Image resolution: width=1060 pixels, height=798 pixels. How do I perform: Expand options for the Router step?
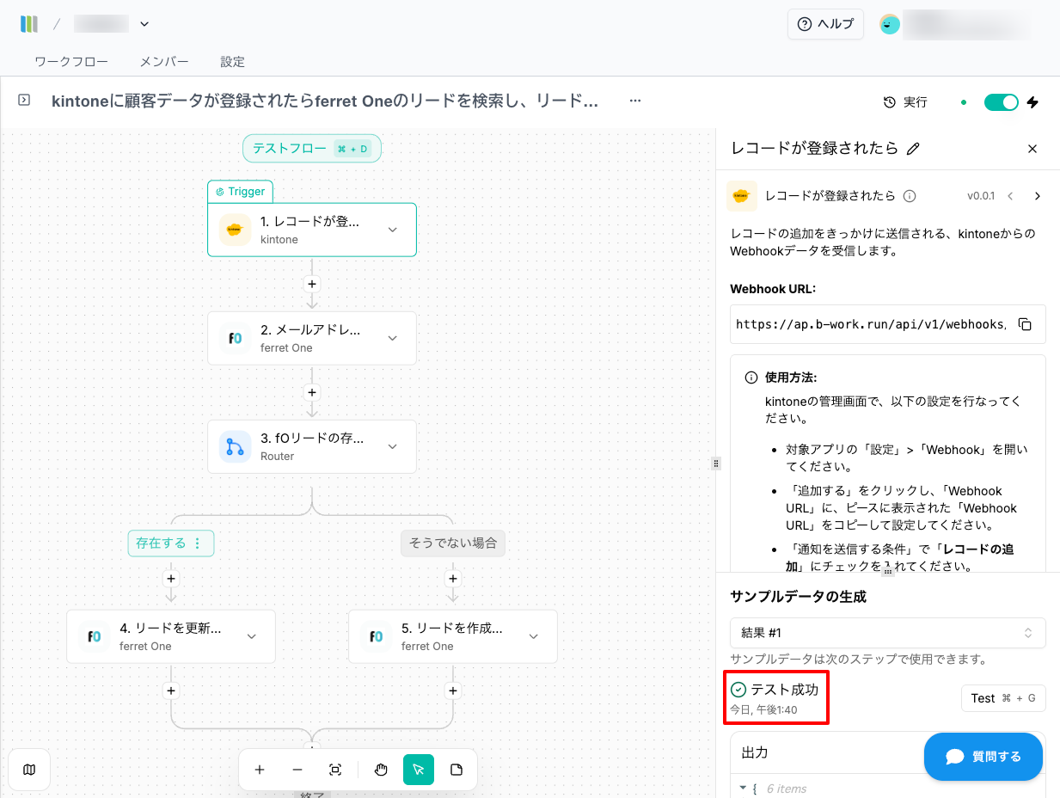click(393, 446)
